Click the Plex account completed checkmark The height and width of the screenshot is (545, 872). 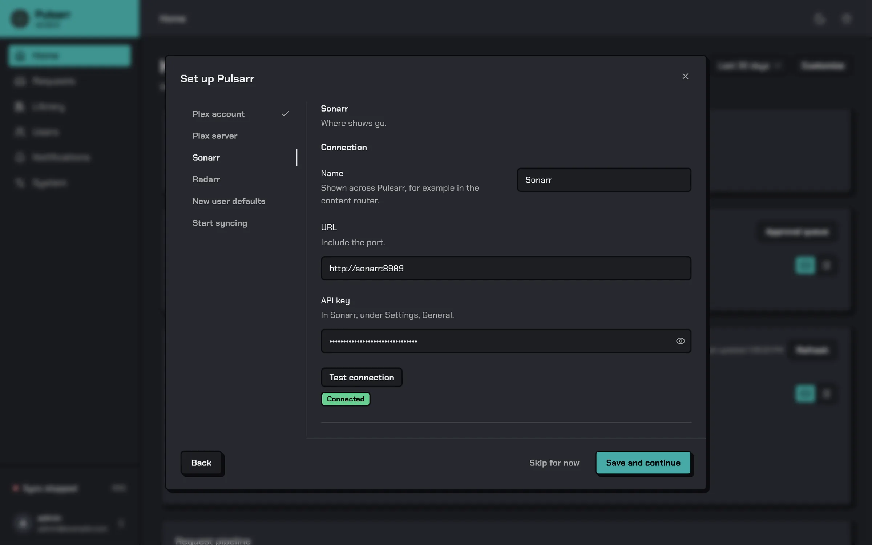coord(285,114)
